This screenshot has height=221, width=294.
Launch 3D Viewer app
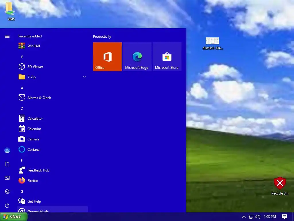tap(53, 66)
